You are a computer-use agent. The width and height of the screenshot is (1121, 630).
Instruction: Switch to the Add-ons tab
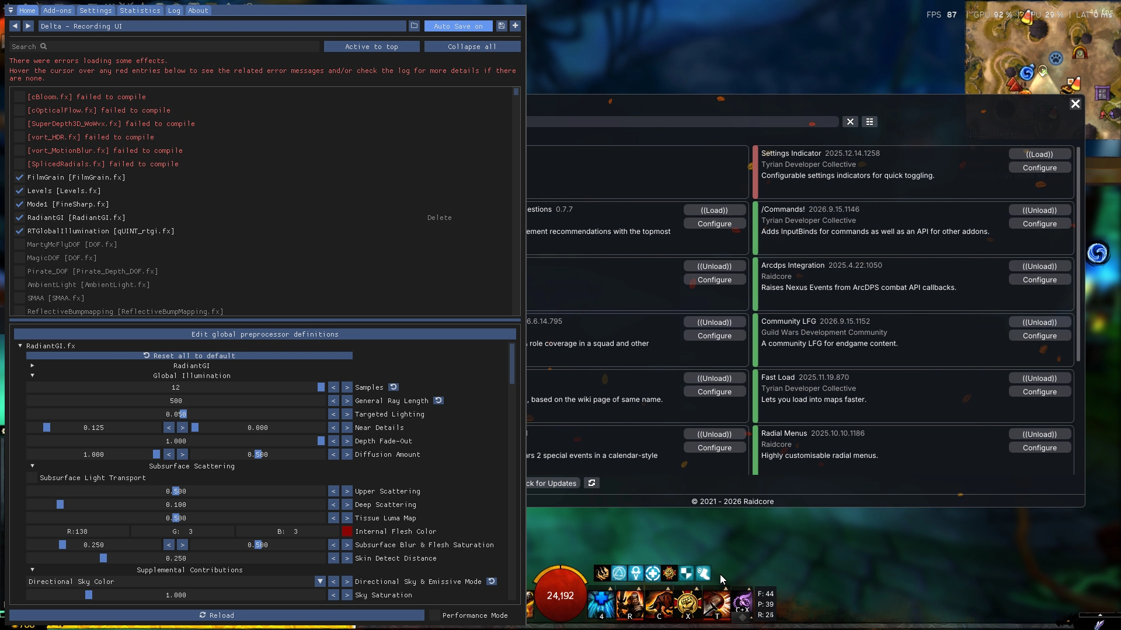[57, 10]
